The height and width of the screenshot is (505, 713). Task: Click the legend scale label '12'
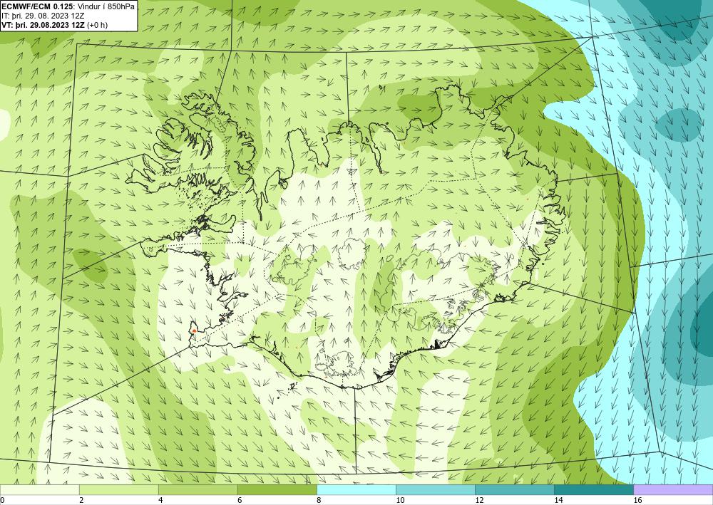(479, 500)
